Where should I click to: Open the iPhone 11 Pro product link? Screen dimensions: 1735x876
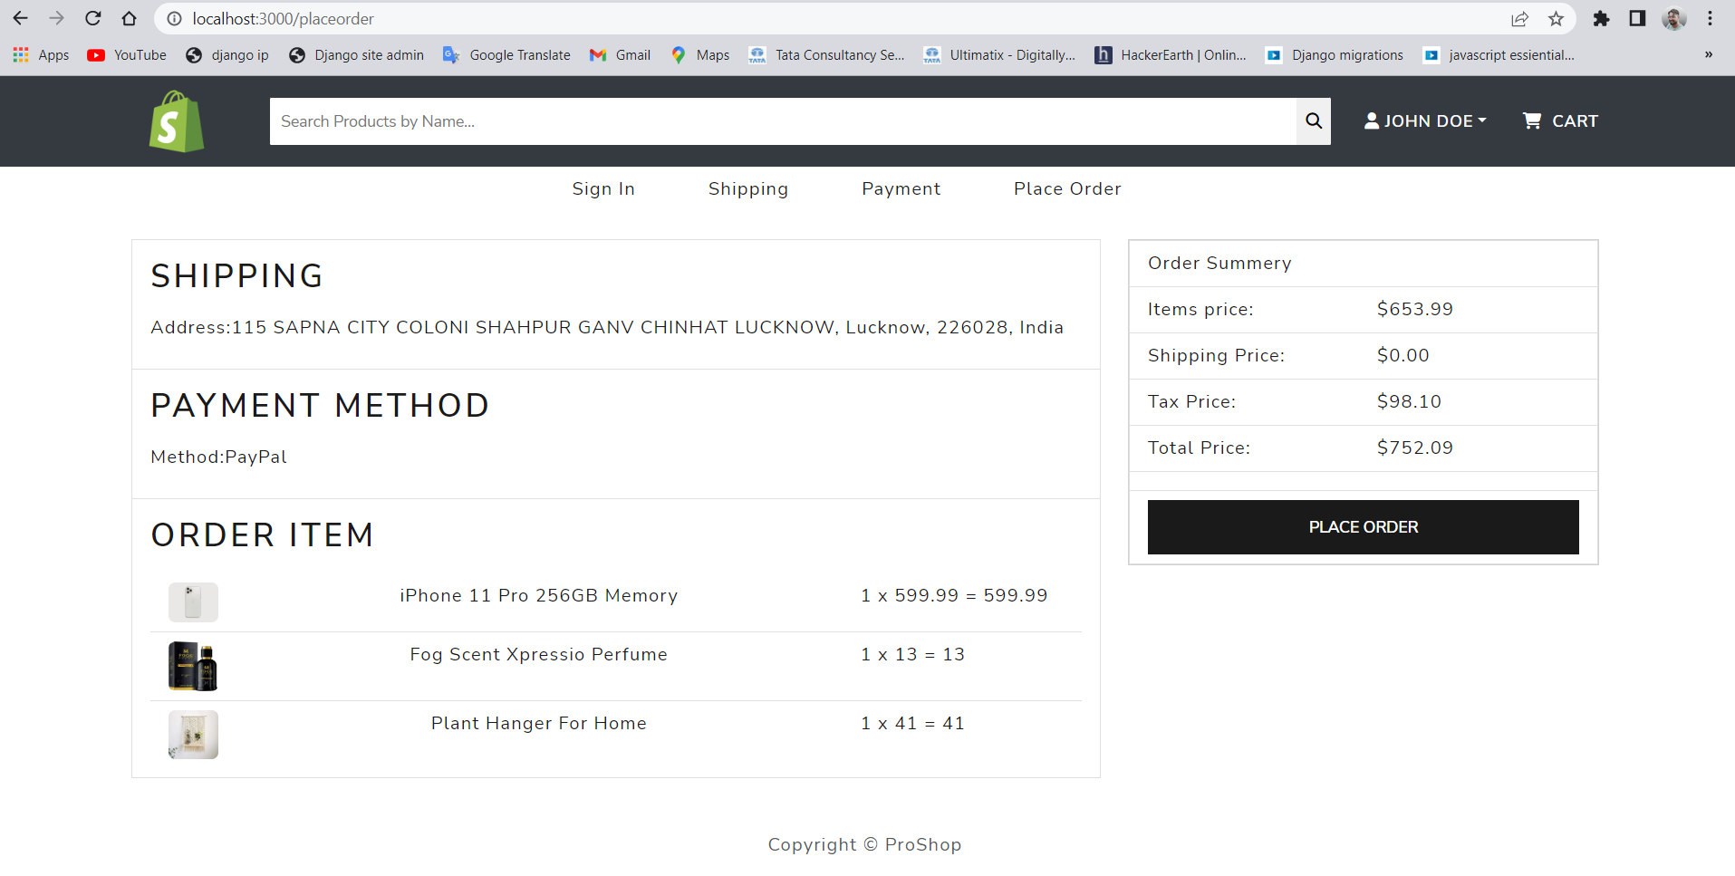tap(538, 595)
